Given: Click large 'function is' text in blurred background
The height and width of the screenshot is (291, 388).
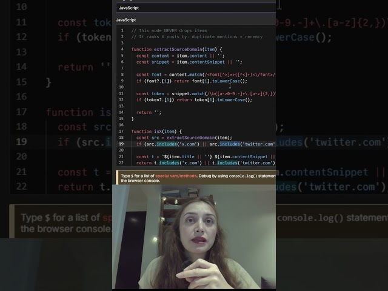Looking at the screenshot, I should (x=79, y=113).
